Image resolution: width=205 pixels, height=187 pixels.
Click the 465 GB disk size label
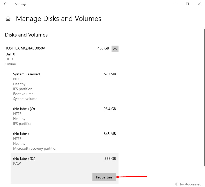click(x=103, y=48)
